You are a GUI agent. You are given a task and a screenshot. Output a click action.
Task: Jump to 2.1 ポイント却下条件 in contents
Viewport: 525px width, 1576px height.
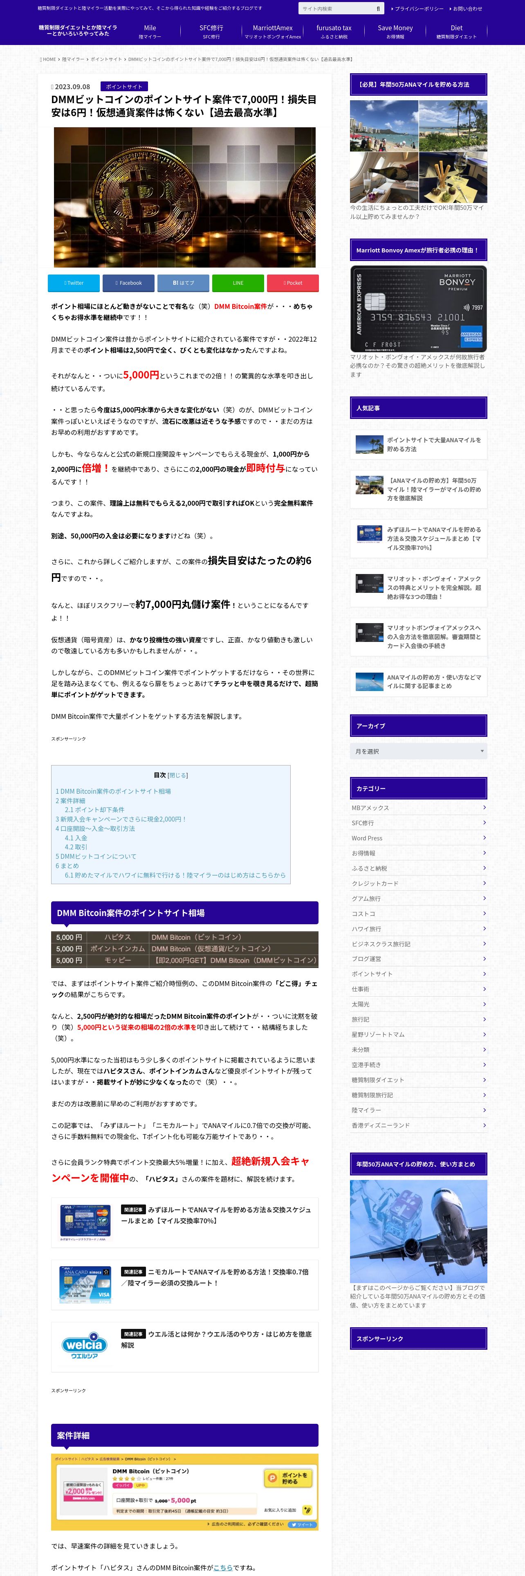click(95, 809)
